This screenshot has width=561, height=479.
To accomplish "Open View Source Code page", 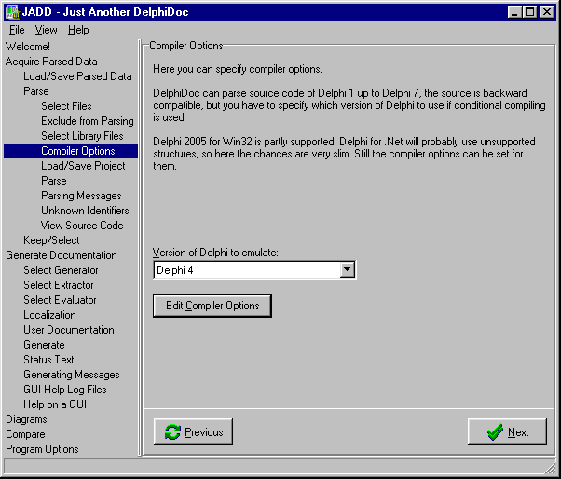I will 82,226.
